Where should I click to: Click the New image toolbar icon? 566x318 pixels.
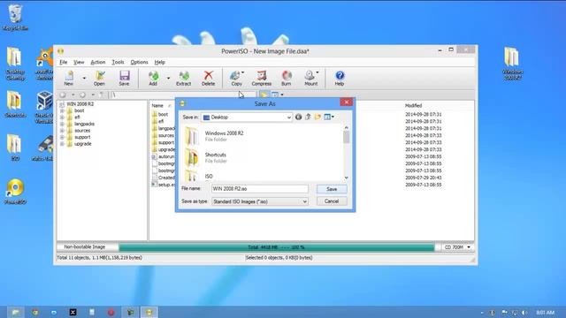point(69,78)
